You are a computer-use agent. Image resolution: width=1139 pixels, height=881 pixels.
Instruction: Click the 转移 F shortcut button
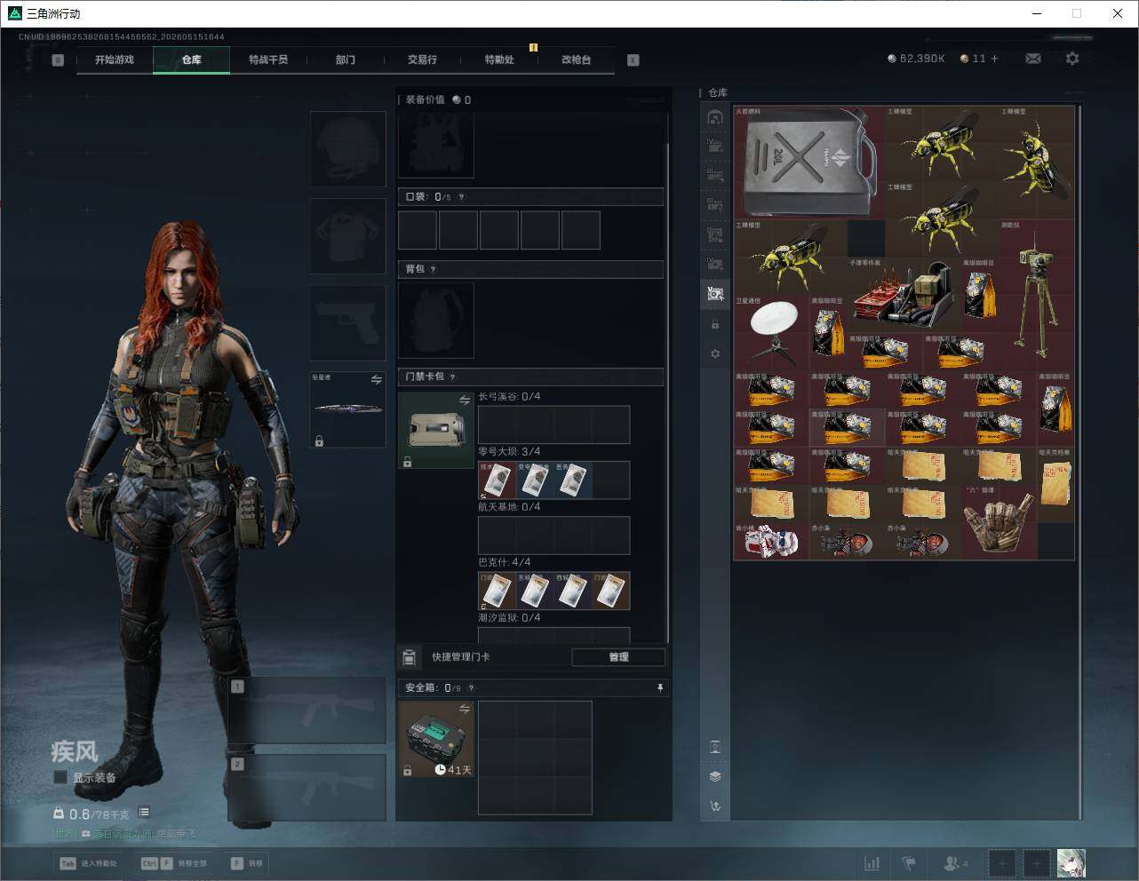(247, 863)
